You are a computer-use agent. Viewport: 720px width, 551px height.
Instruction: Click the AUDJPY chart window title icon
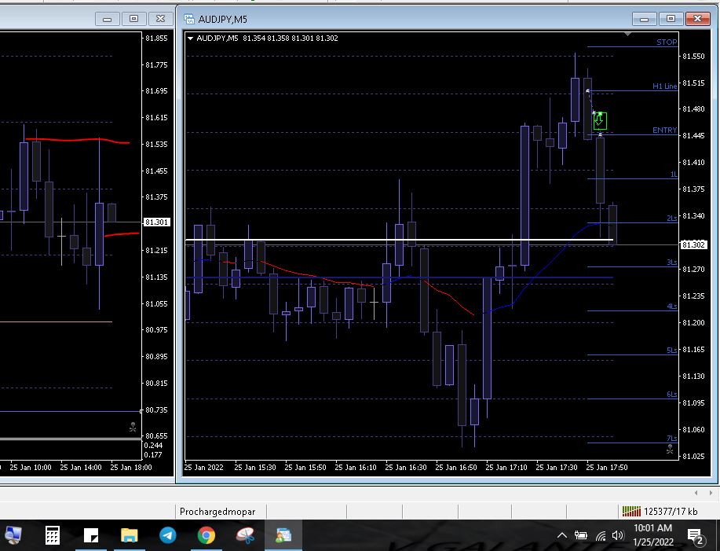[x=188, y=18]
